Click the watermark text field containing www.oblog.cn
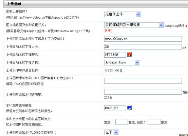 tap(143, 39)
